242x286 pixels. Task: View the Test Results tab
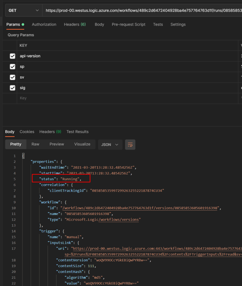tap(78, 132)
